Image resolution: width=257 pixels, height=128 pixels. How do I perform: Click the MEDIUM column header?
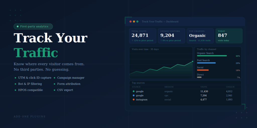tap(169, 87)
